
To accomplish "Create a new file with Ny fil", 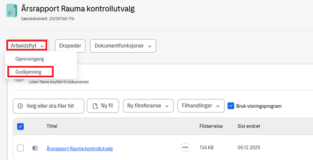I will (x=102, y=106).
